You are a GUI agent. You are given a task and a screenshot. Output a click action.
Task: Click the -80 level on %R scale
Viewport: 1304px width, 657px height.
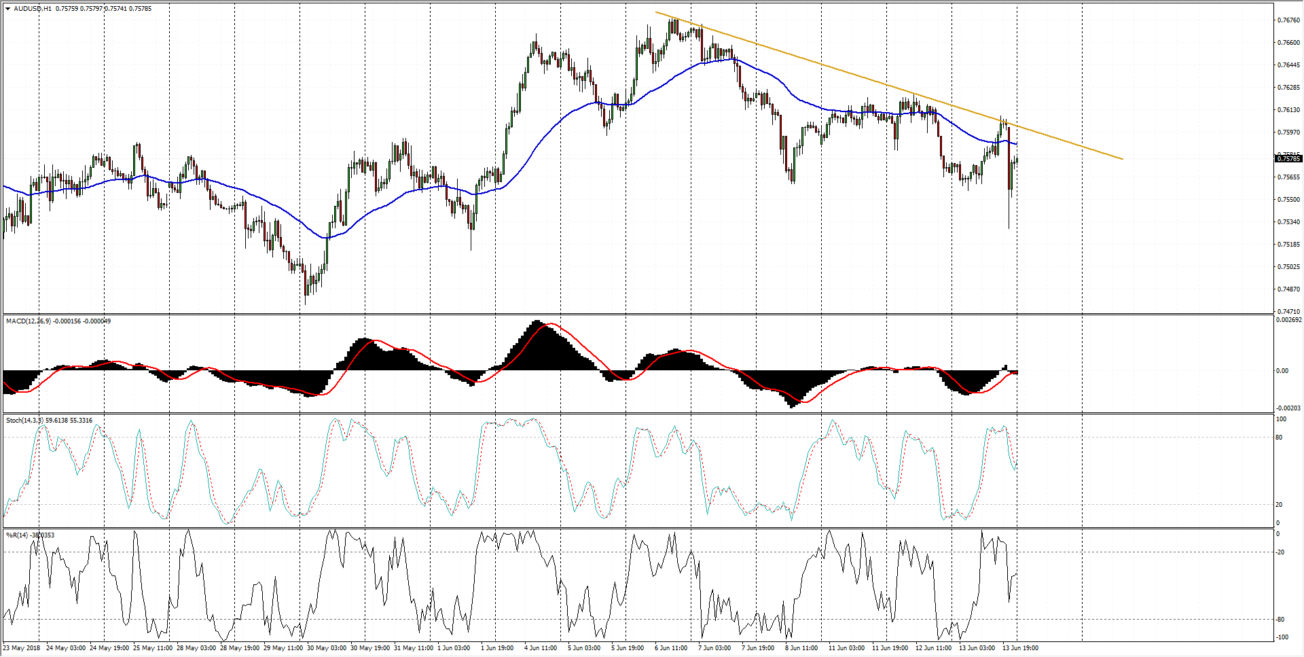(1280, 620)
